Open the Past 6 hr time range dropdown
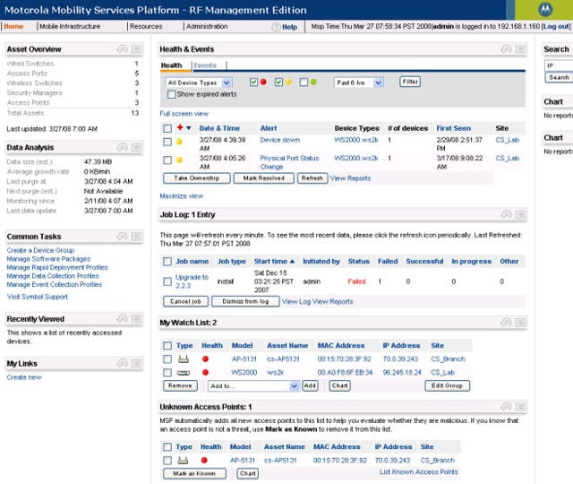 pyautogui.click(x=358, y=82)
